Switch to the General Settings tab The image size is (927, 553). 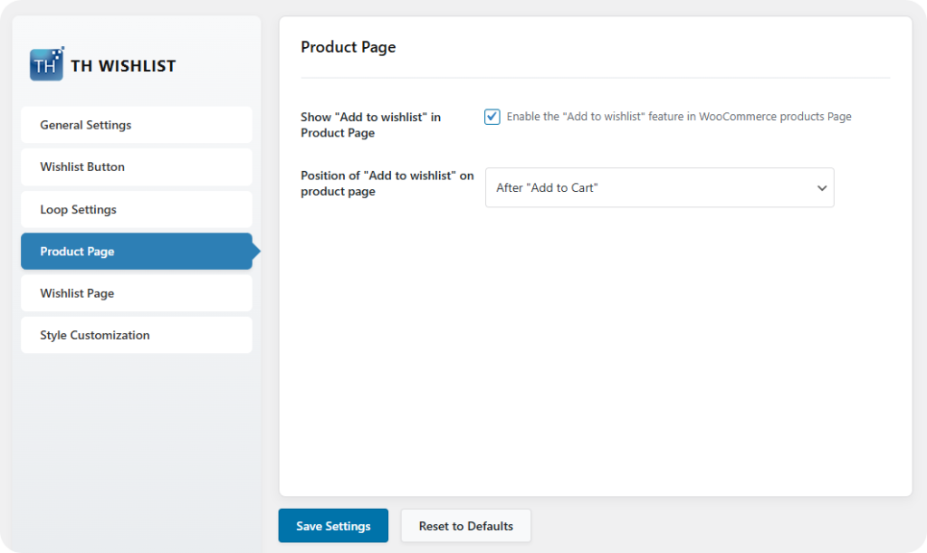[x=136, y=124]
